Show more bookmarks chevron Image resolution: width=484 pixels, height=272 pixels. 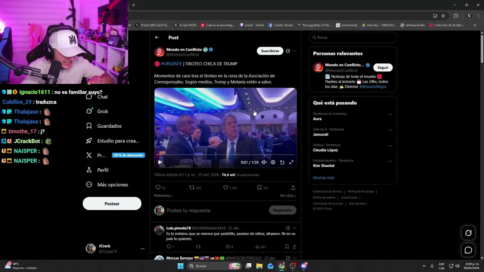coord(475,25)
